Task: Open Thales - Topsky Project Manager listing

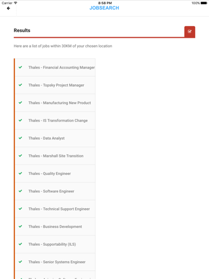Action: click(x=55, y=85)
